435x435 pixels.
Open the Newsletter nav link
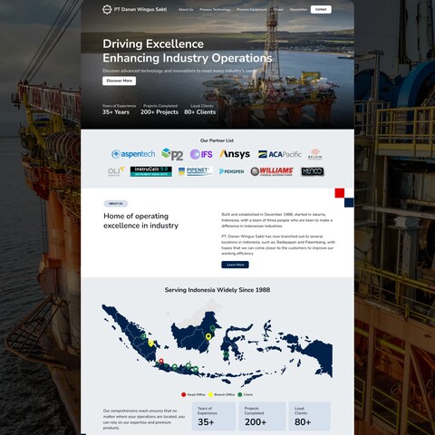coord(298,10)
